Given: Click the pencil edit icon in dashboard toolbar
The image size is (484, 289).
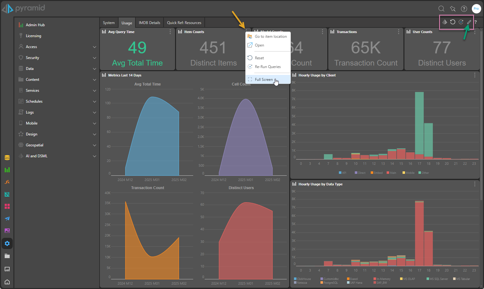Looking at the screenshot, I should (x=469, y=22).
